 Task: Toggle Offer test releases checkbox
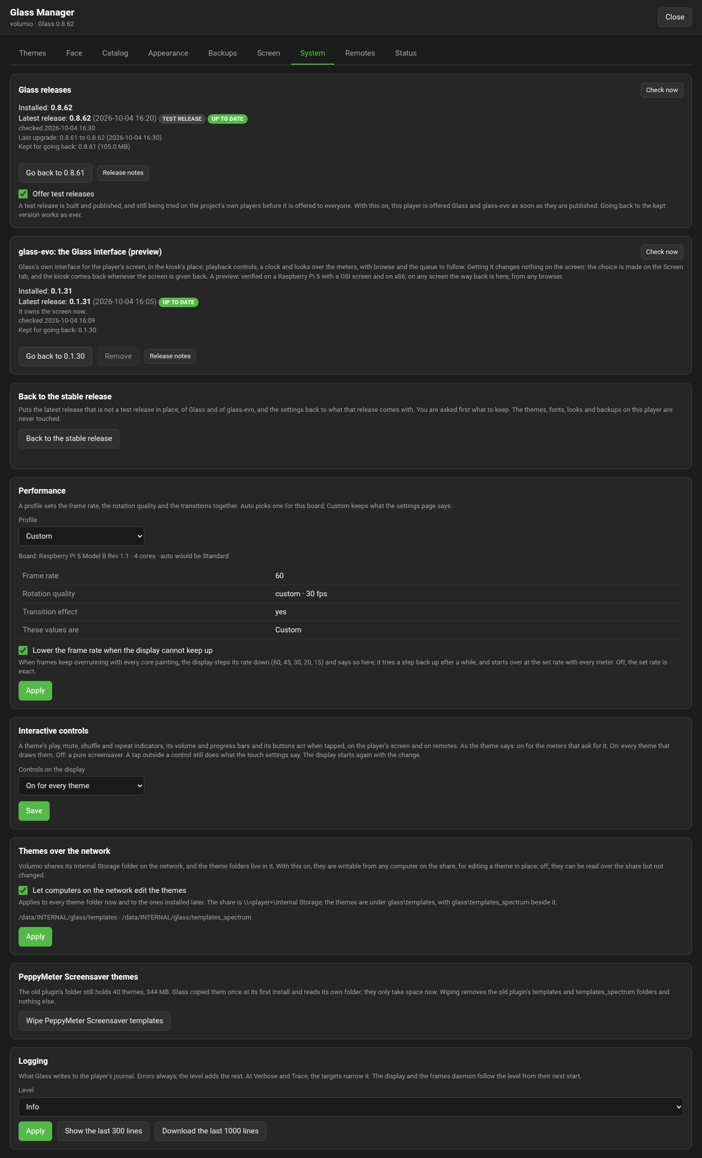(x=23, y=194)
